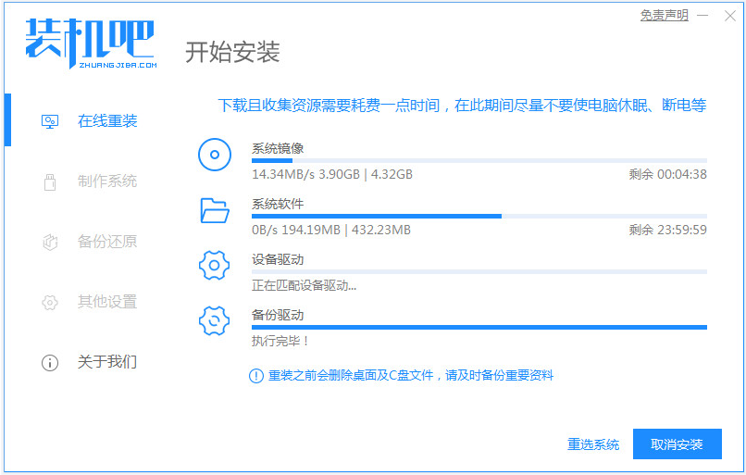This screenshot has width=746, height=475.
Task: Click the 下载且收集资源 notice text
Action: click(x=462, y=106)
